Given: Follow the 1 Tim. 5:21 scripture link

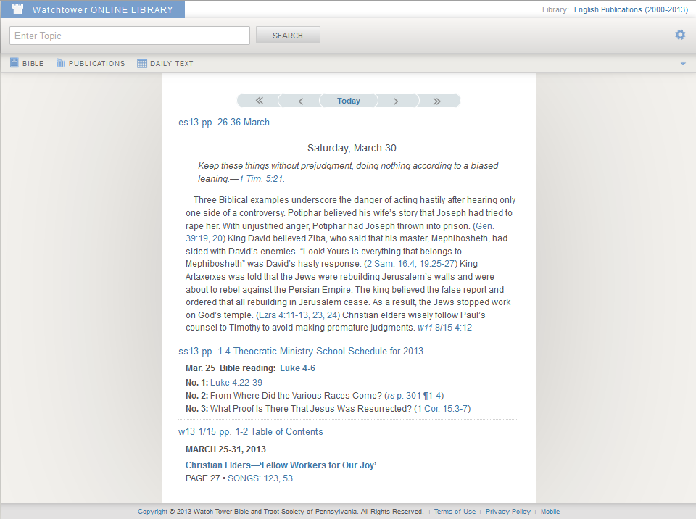Looking at the screenshot, I should (261, 178).
